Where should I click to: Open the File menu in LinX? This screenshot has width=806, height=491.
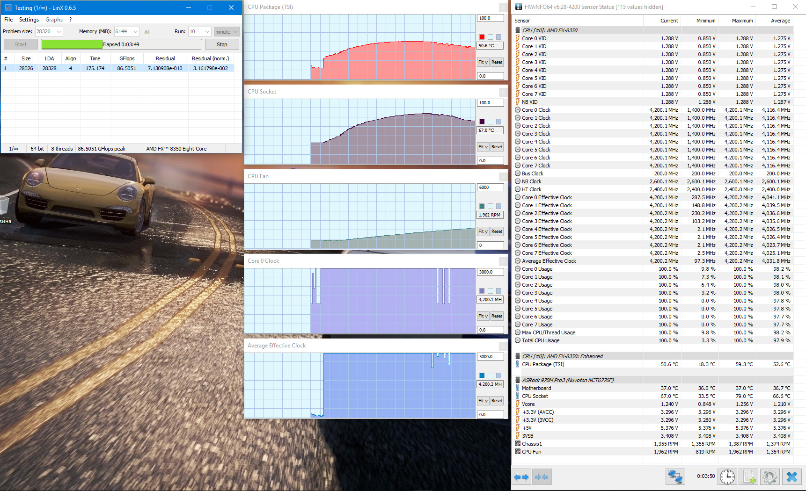(x=8, y=20)
